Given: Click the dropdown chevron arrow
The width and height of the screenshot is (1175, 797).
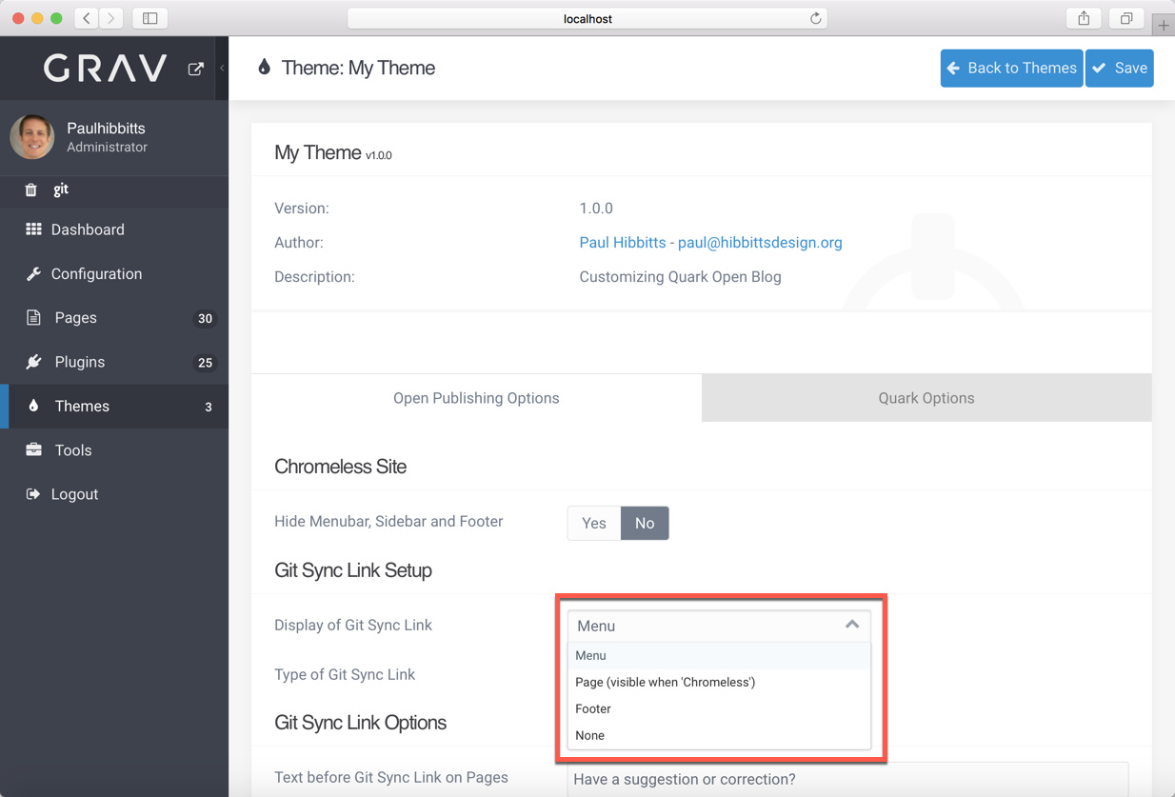Looking at the screenshot, I should 852,625.
